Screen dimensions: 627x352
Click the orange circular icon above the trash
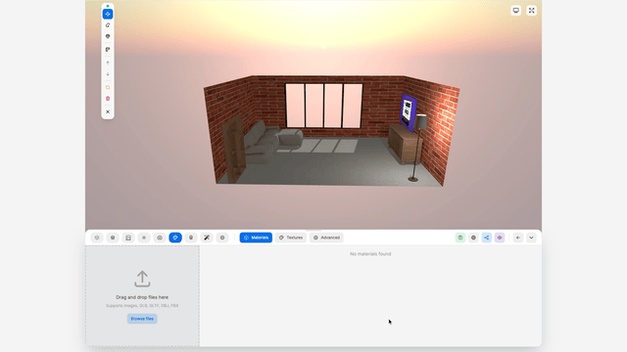(x=108, y=87)
